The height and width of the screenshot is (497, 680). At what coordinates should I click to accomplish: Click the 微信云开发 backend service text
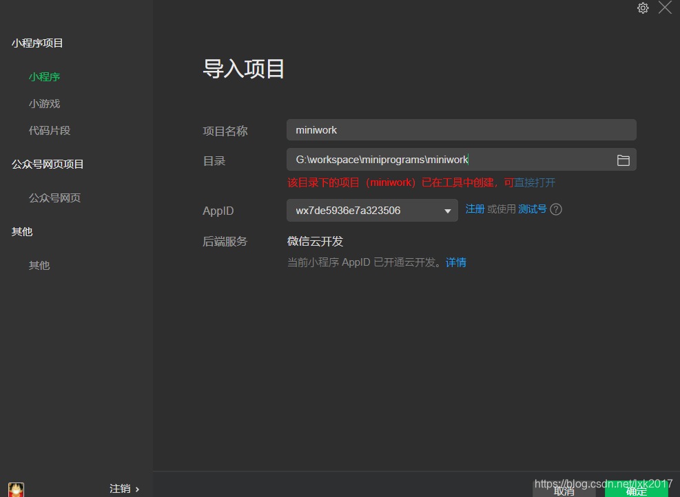(x=316, y=242)
